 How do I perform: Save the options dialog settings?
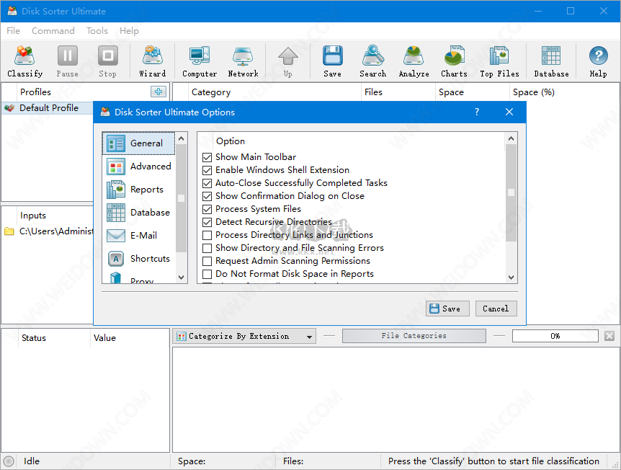coord(447,308)
